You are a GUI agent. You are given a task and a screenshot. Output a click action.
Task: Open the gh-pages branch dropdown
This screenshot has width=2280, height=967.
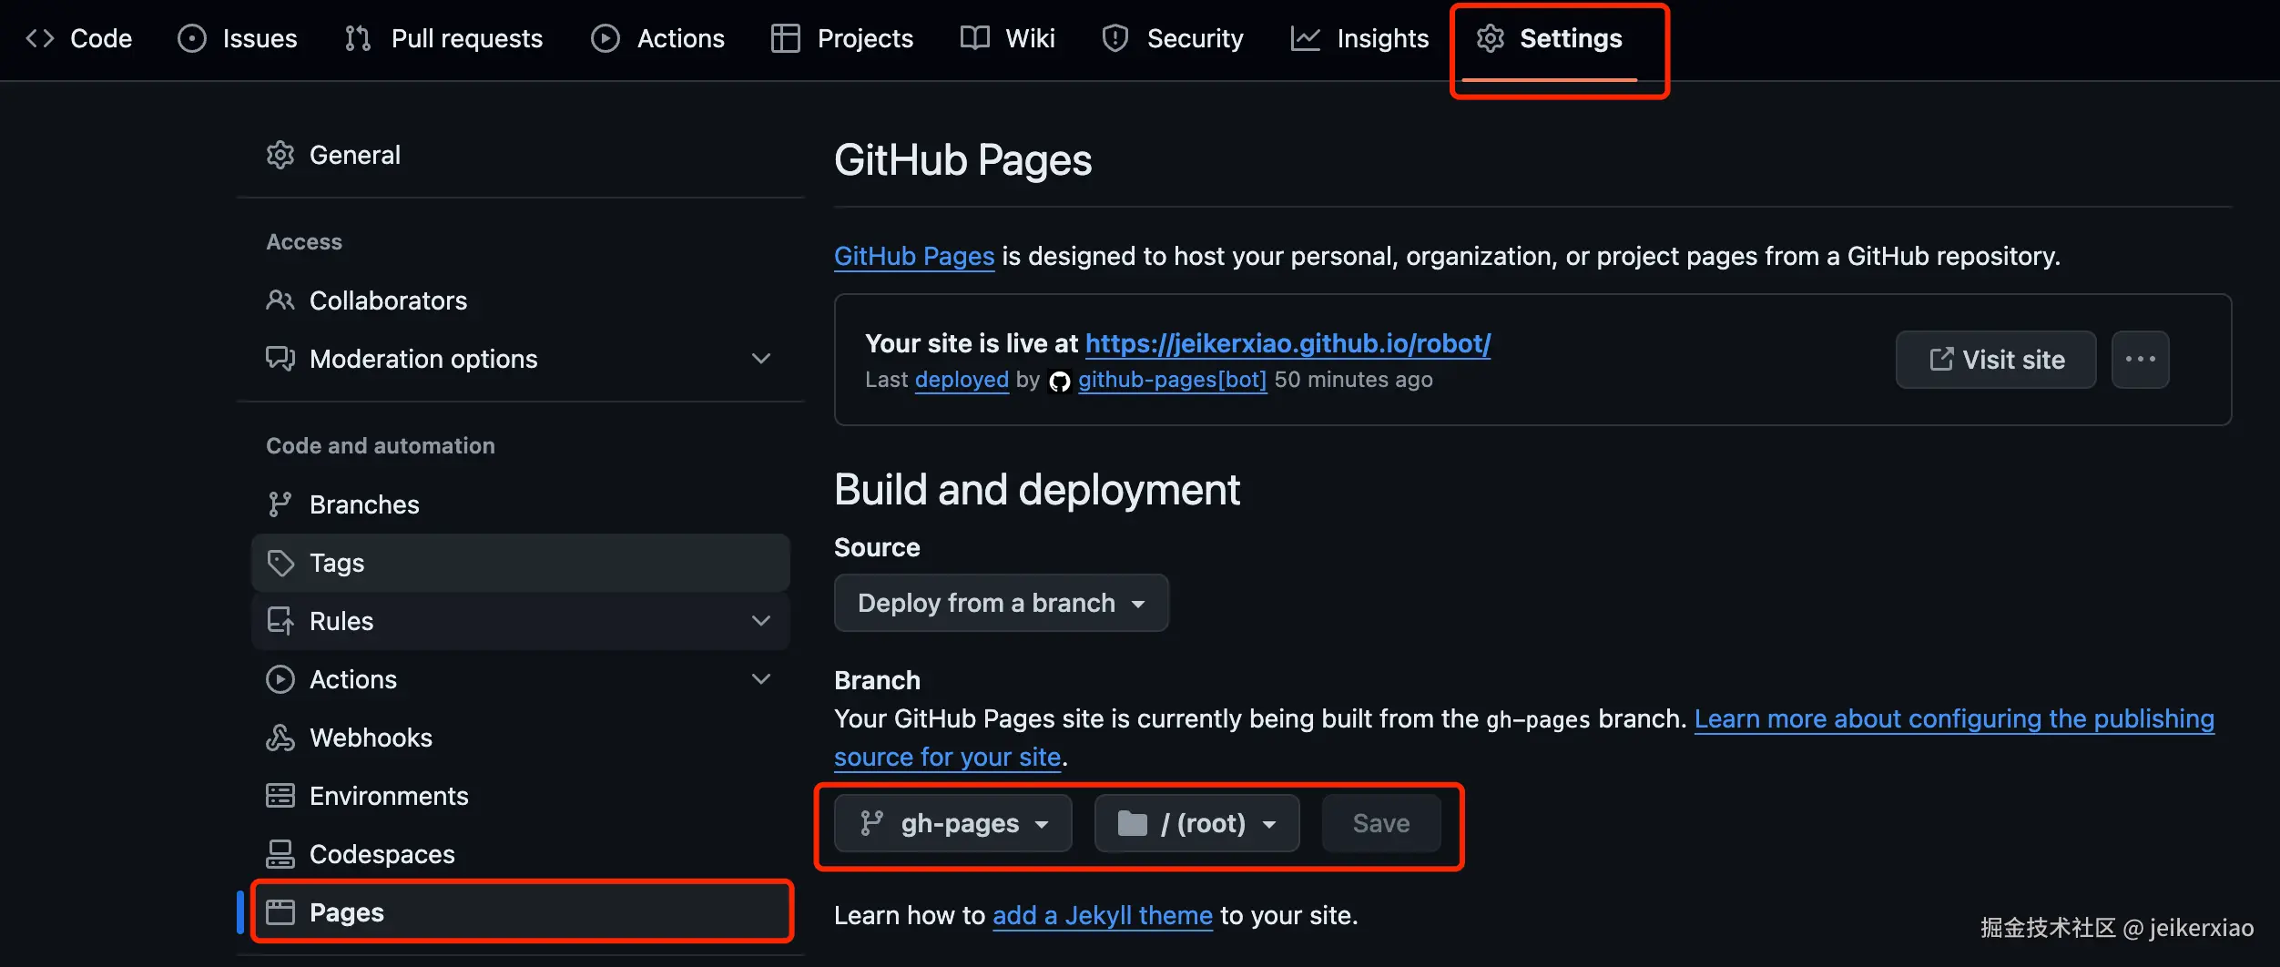pyautogui.click(x=953, y=823)
